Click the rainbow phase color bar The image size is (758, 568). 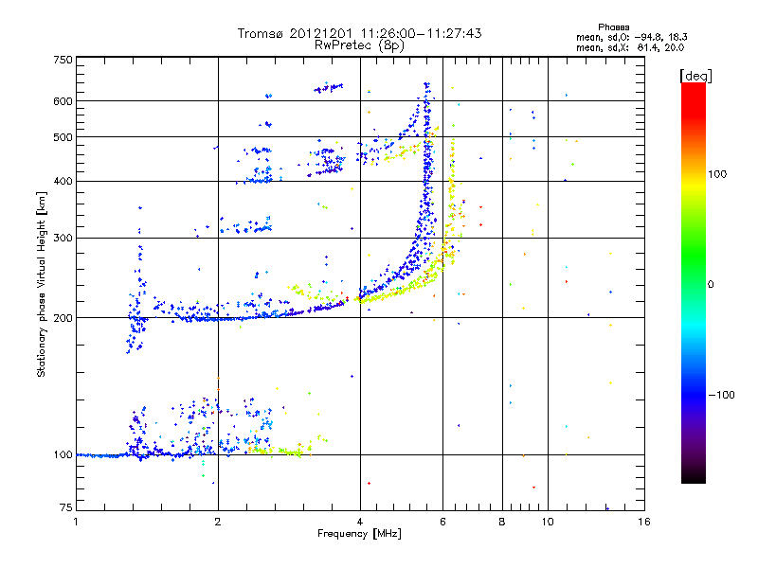(x=694, y=283)
